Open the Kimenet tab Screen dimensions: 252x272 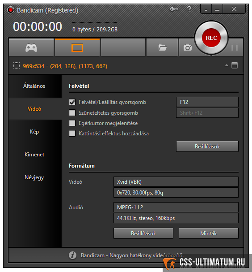click(34, 155)
